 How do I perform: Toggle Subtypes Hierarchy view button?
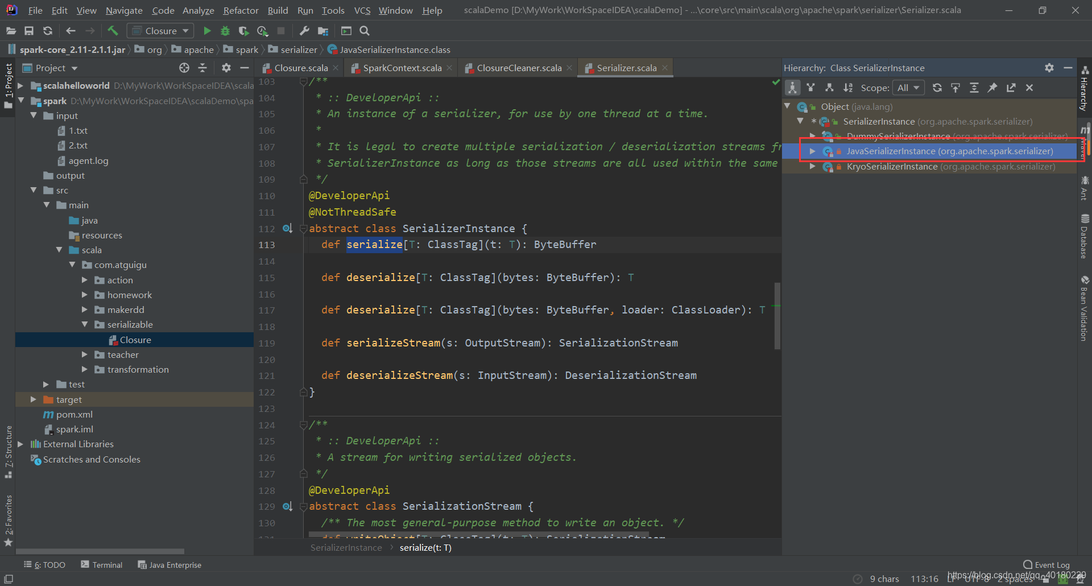[x=829, y=88]
